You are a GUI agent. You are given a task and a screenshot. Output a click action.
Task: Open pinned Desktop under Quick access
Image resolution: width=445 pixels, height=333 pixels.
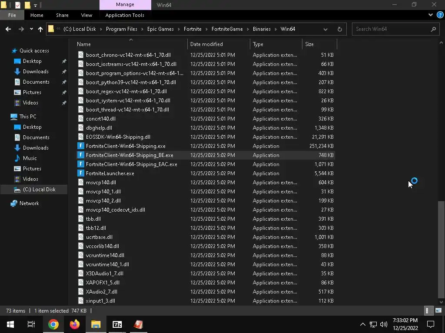pyautogui.click(x=32, y=61)
